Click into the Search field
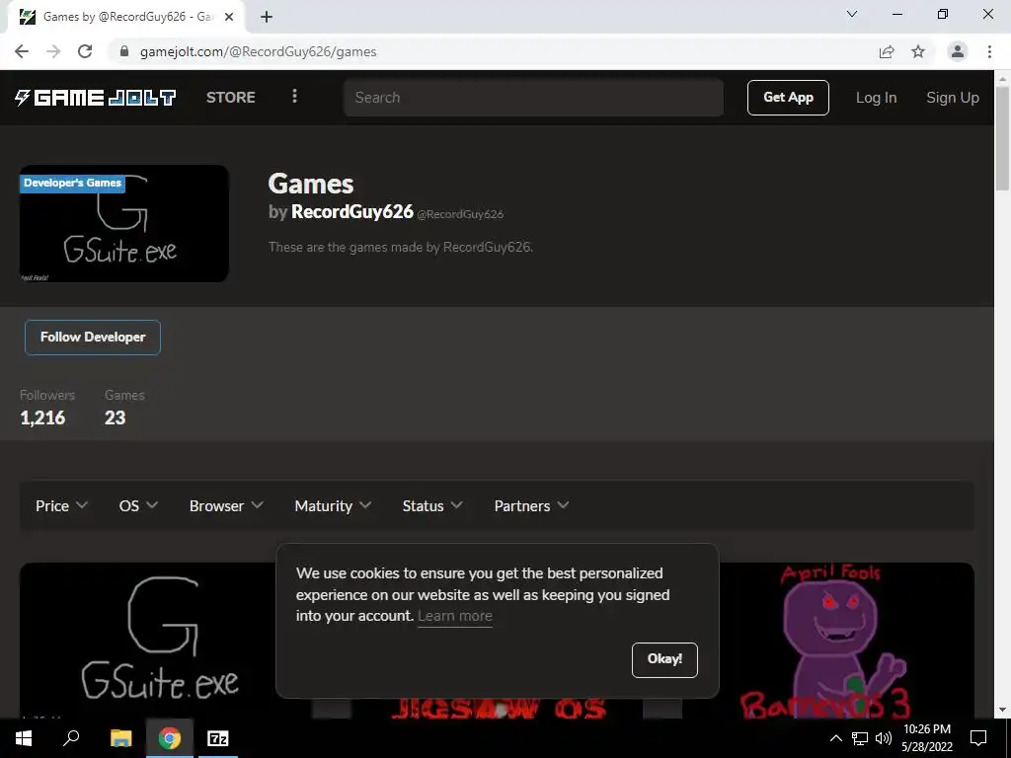Image resolution: width=1011 pixels, height=758 pixels. pyautogui.click(x=533, y=98)
